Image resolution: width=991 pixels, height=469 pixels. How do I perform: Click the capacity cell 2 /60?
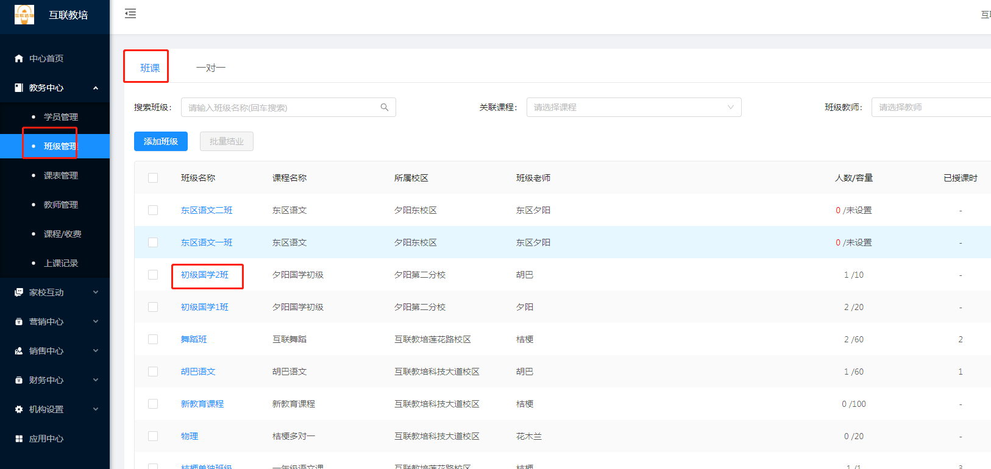pos(854,339)
